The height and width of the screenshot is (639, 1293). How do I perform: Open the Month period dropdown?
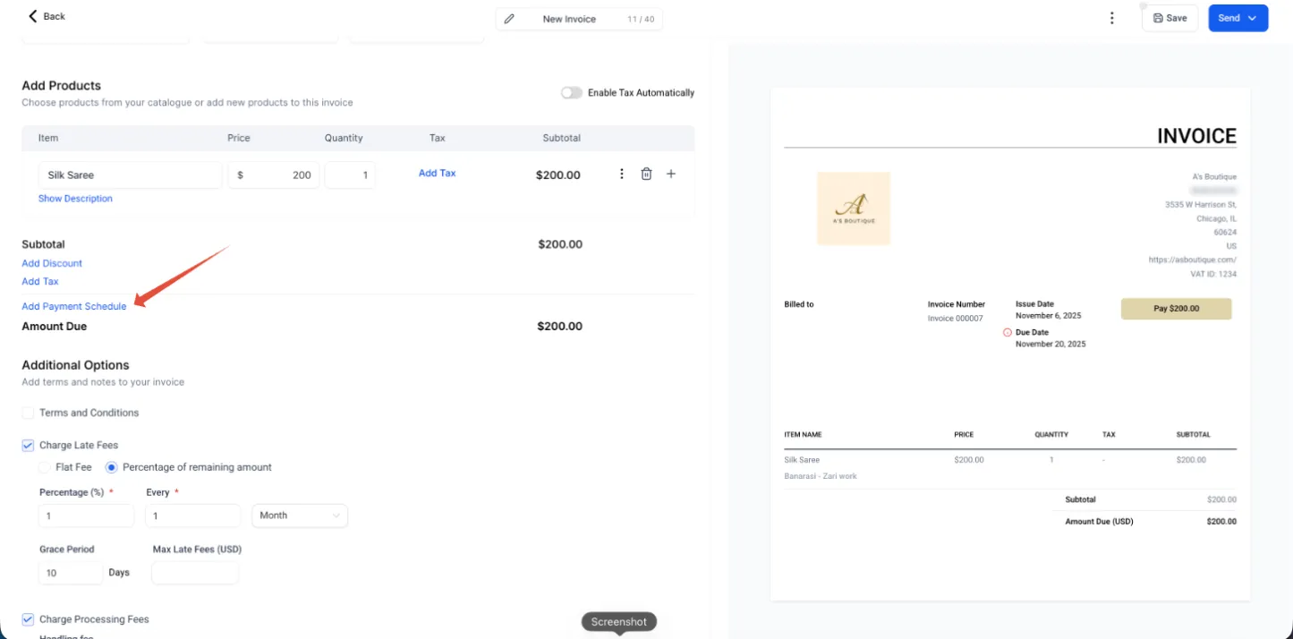click(300, 515)
